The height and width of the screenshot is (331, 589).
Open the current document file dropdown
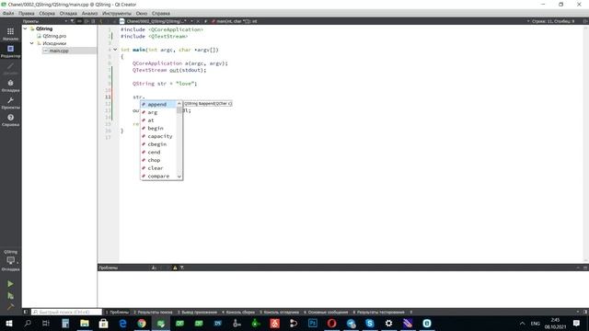pyautogui.click(x=156, y=21)
